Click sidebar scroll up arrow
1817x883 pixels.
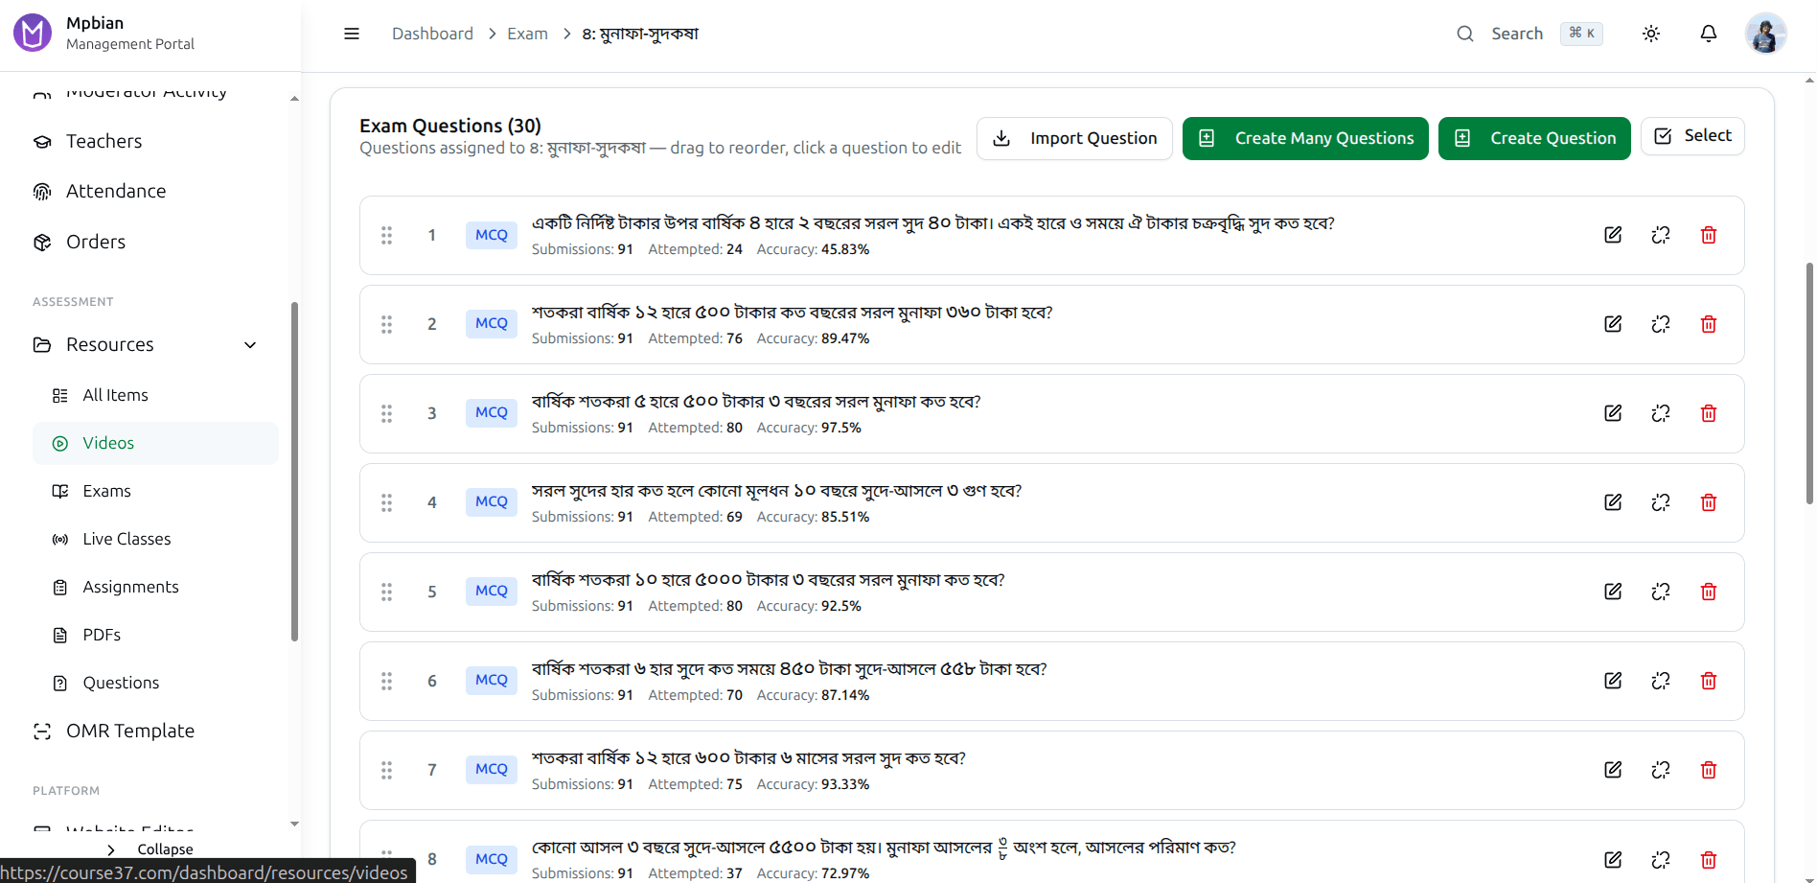pyautogui.click(x=294, y=98)
